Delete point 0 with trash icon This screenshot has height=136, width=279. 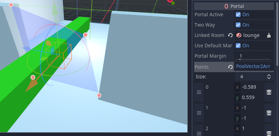[269, 92]
